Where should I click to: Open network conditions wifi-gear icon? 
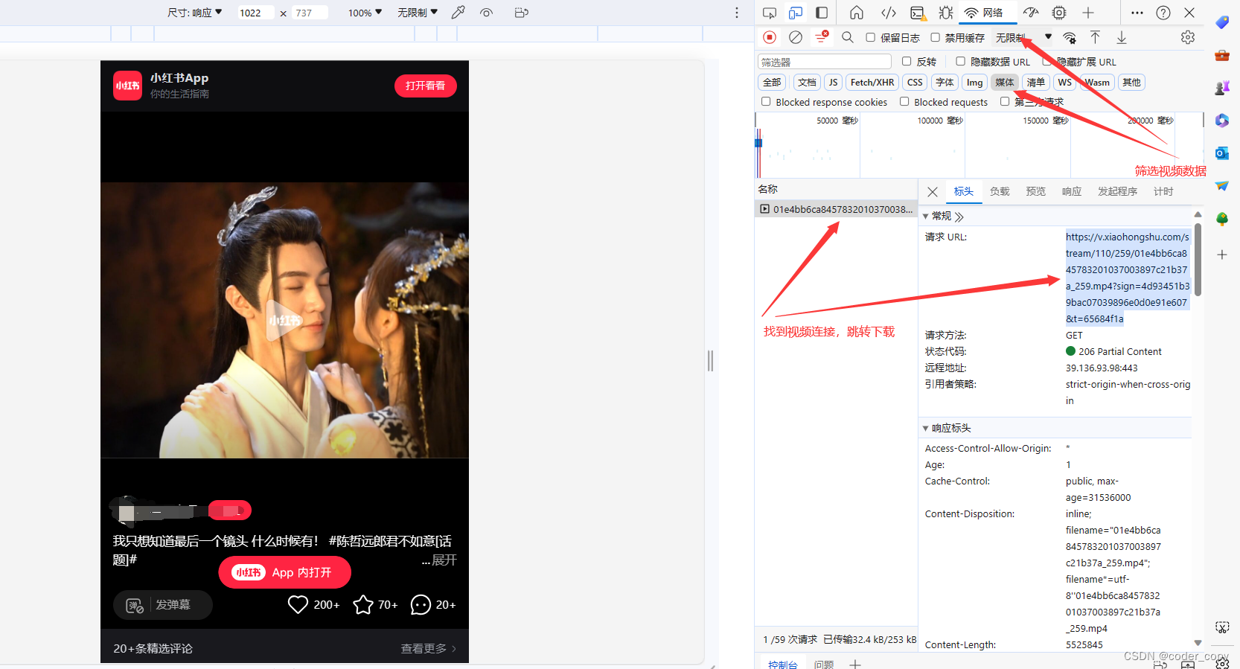1070,38
